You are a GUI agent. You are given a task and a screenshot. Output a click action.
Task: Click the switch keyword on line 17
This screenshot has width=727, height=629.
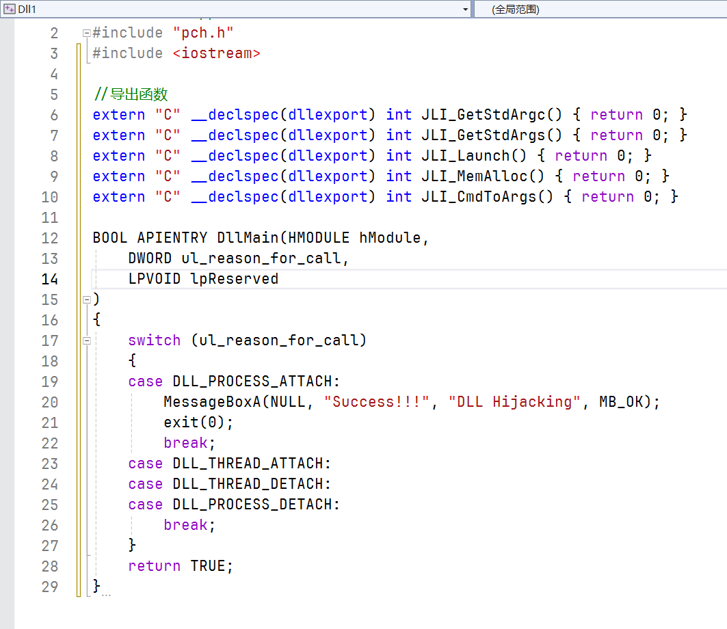155,340
